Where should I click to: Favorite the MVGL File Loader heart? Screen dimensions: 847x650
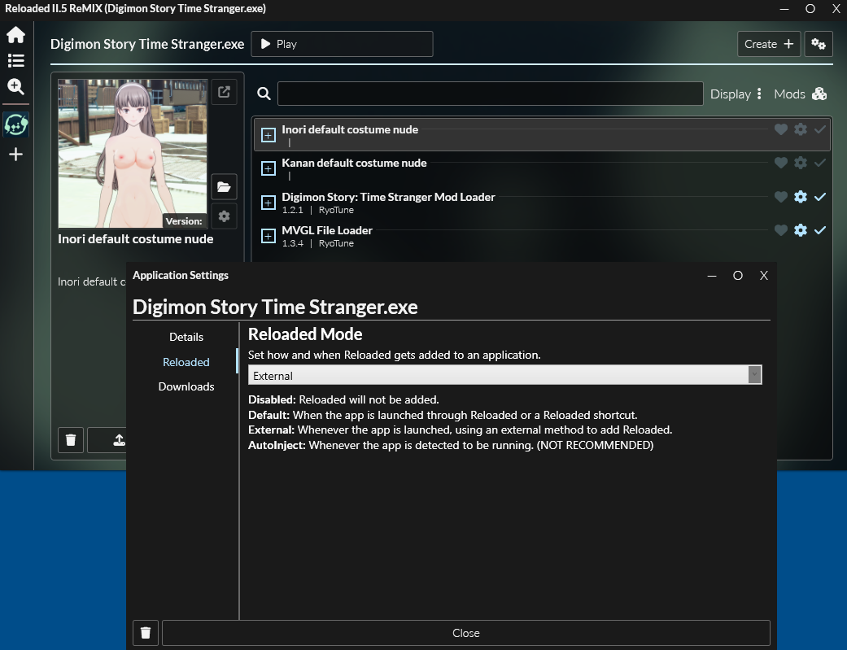point(780,230)
